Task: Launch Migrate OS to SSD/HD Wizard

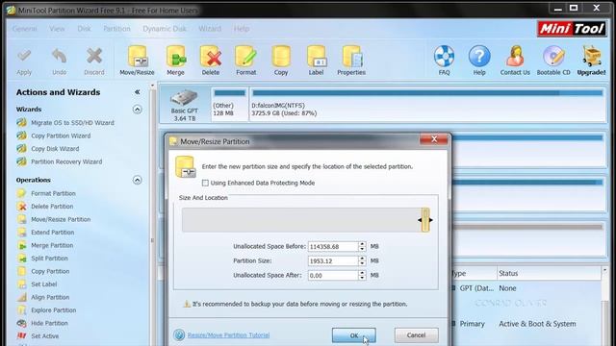Action: (73, 123)
